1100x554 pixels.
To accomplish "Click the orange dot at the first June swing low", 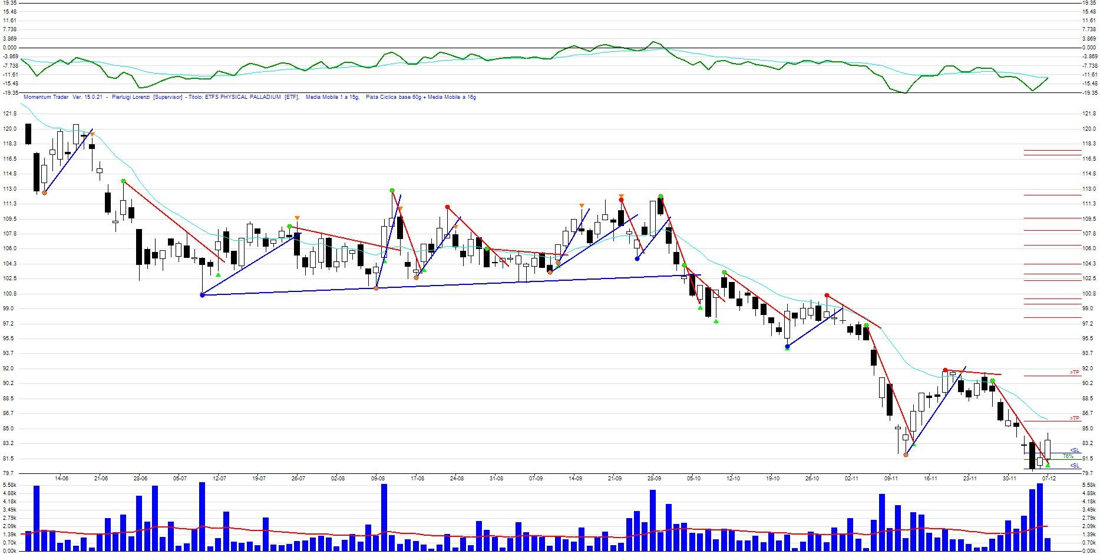I will (x=45, y=193).
